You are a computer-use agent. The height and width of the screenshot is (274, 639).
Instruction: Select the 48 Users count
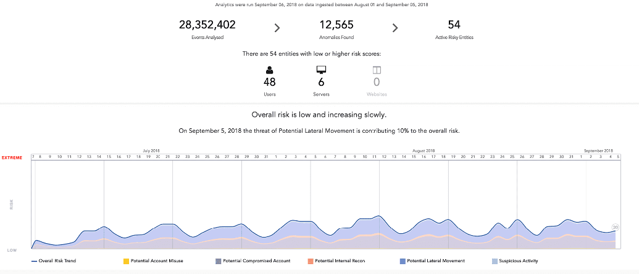click(269, 82)
